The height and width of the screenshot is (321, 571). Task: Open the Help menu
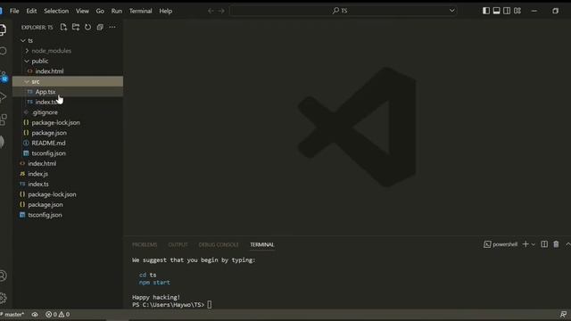165,11
